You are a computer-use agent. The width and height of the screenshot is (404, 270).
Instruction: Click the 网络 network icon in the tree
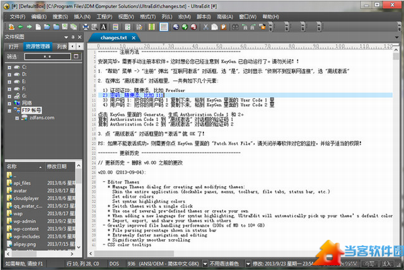pyautogui.click(x=15, y=103)
